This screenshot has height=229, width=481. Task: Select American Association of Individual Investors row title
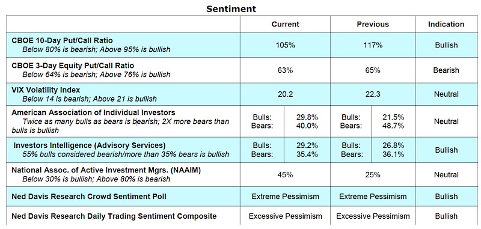(94, 112)
